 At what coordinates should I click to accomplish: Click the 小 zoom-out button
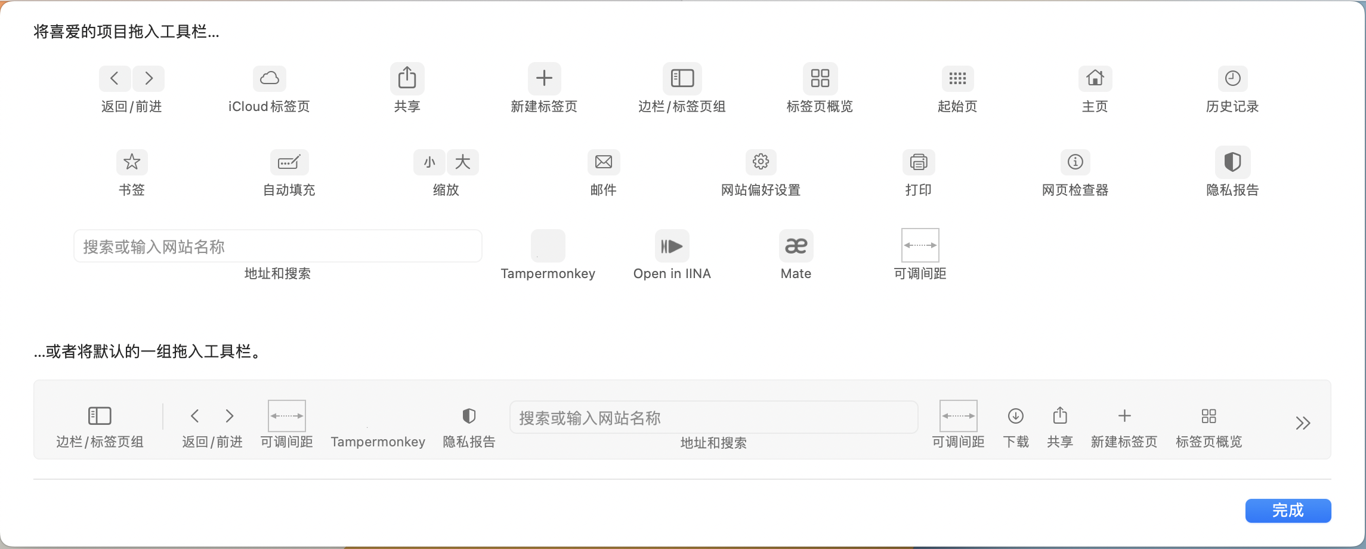click(x=429, y=162)
